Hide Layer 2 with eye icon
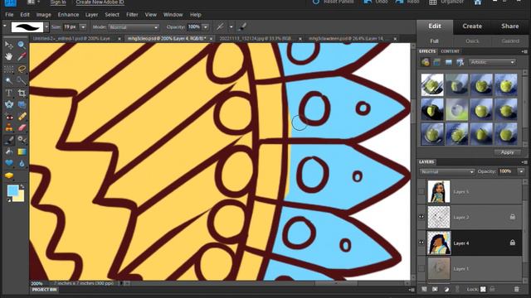 pyautogui.click(x=421, y=217)
